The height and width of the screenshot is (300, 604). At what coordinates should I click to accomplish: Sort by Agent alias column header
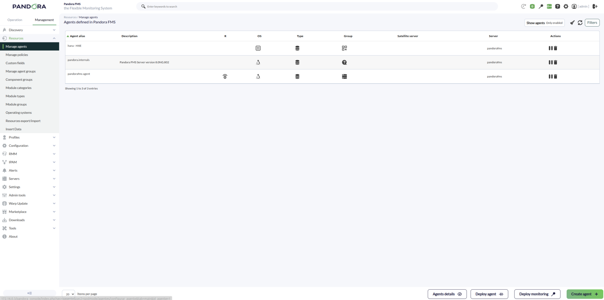click(x=77, y=36)
